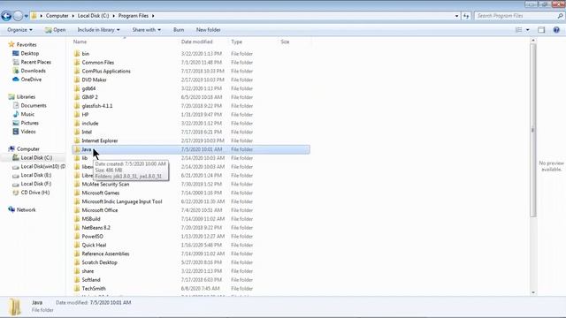The height and width of the screenshot is (318, 566).
Task: Open the address bar history dropdown
Action: click(x=456, y=16)
